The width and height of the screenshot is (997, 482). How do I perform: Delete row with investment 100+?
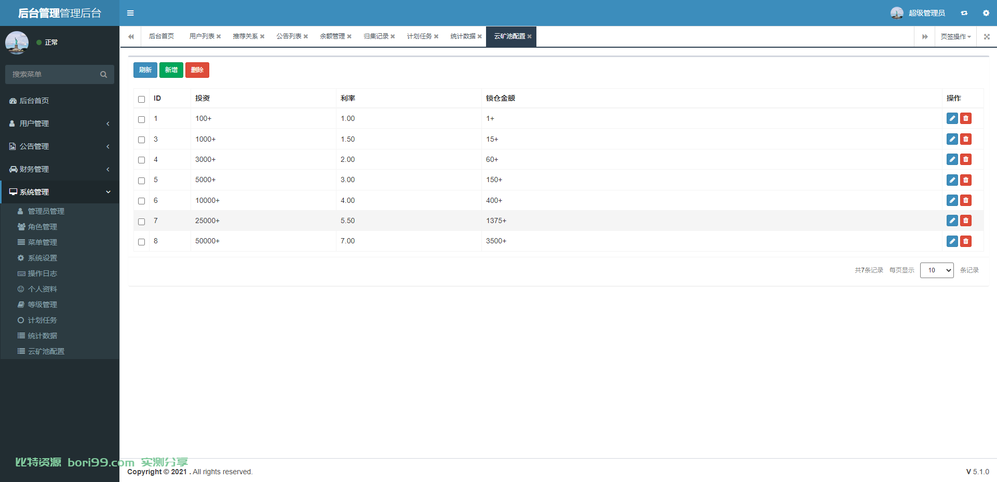click(965, 118)
